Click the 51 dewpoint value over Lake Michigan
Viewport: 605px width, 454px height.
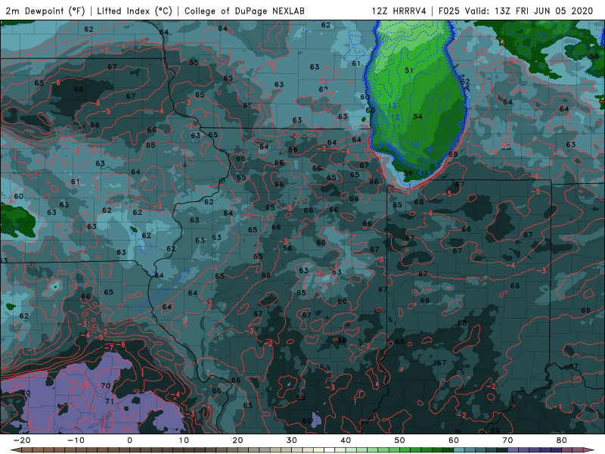[x=409, y=70]
